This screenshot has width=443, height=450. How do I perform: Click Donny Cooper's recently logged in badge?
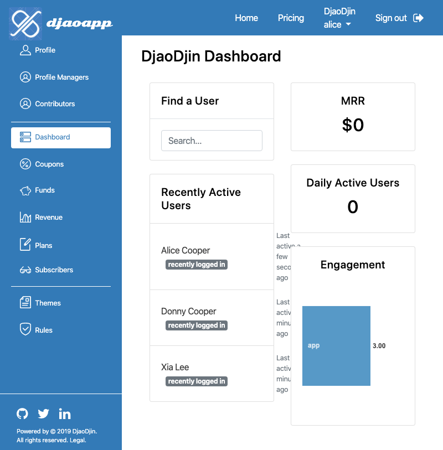pyautogui.click(x=197, y=325)
